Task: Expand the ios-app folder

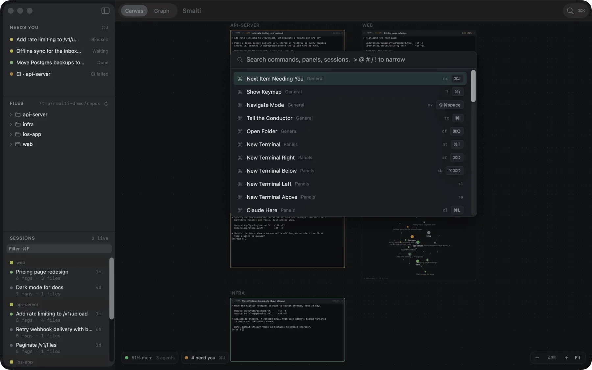Action: click(x=11, y=134)
